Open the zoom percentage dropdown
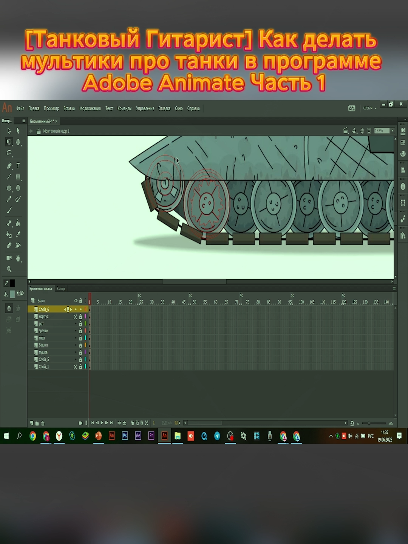Viewport: 408px width, 544px height. (391, 131)
